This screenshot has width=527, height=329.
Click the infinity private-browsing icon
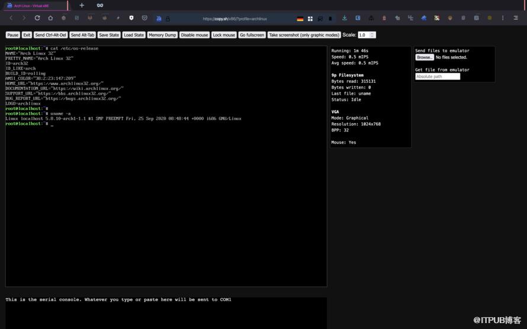[100, 5]
